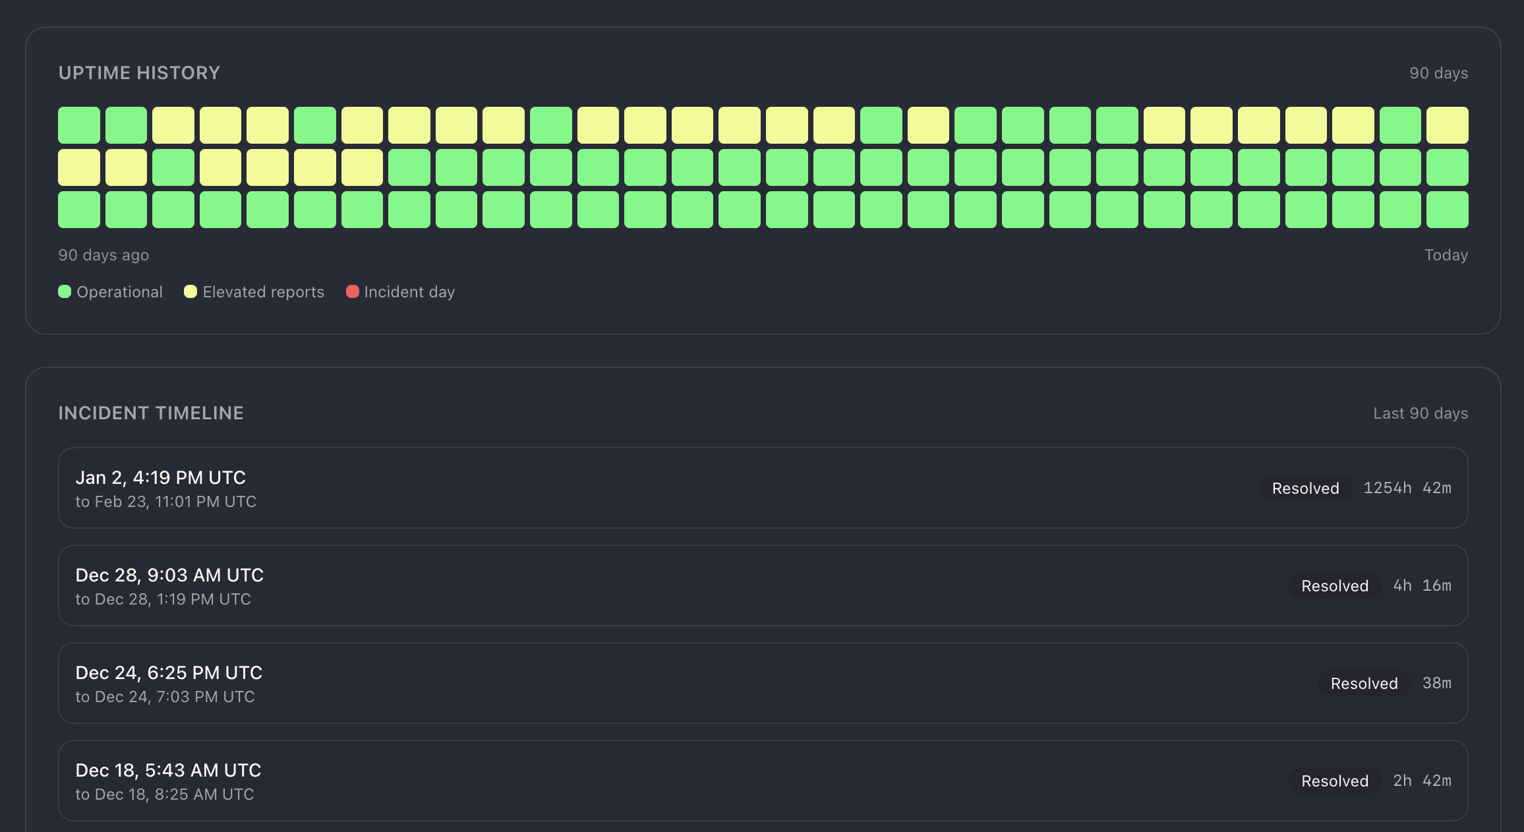Select the Uptime History section header
This screenshot has width=1524, height=832.
pyautogui.click(x=140, y=73)
